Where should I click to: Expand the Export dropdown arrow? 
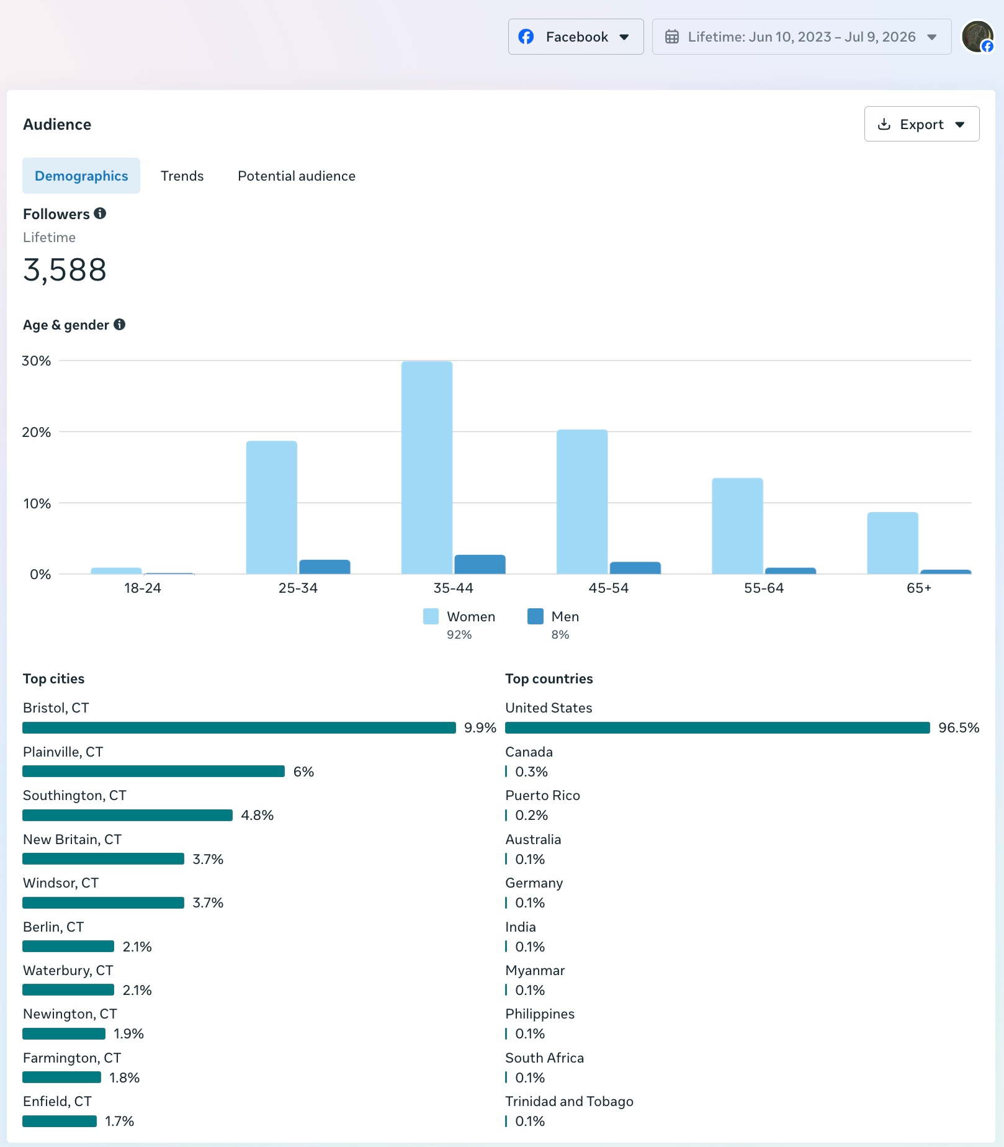click(960, 125)
